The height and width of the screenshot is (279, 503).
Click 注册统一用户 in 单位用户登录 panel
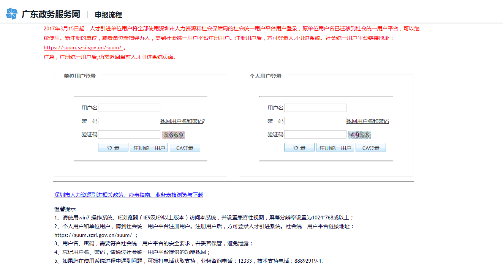[149, 148]
